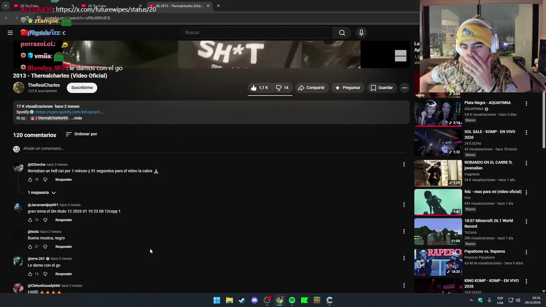Like the video with thumbs-up 1,1 K
This screenshot has width=546, height=307.
point(259,87)
